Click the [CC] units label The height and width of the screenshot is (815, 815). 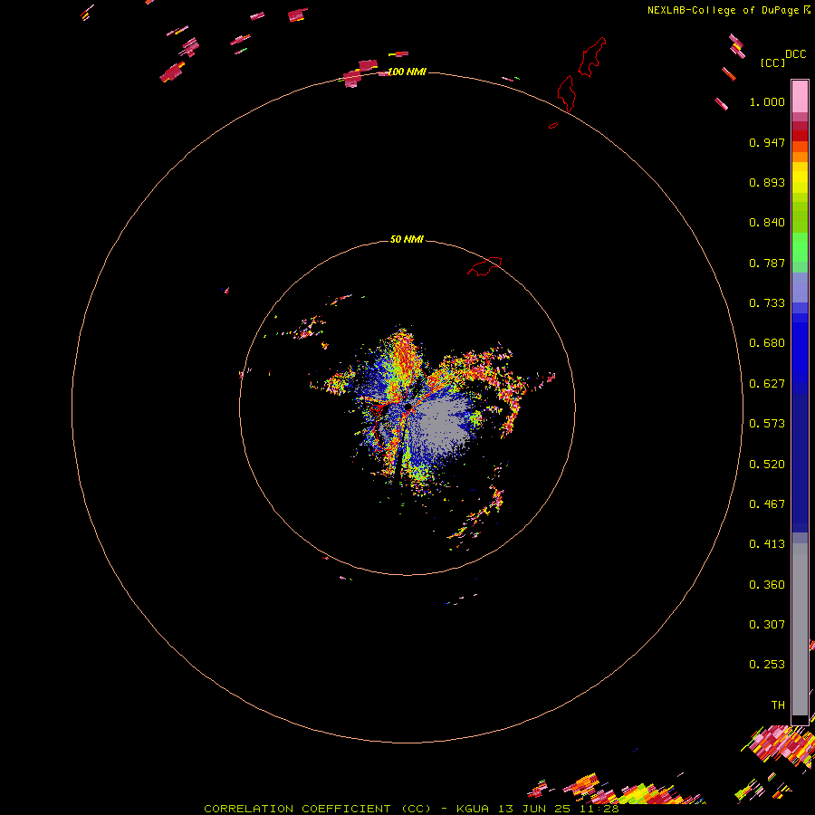(772, 62)
